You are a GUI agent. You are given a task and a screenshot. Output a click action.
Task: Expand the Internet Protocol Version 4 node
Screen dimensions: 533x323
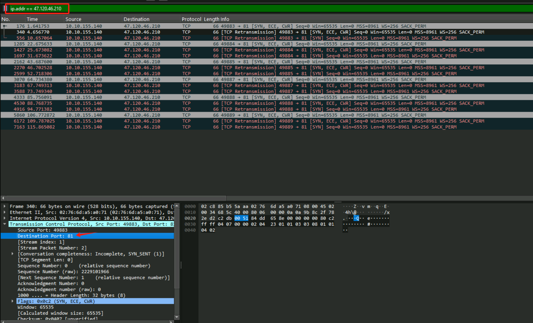[x=4, y=218]
